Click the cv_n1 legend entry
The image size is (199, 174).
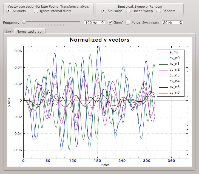[169, 64]
